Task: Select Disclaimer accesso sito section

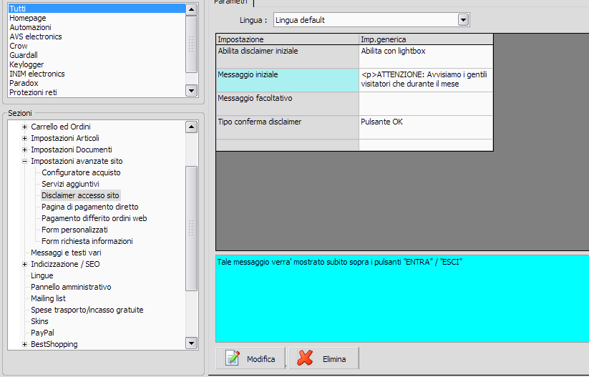Action: 80,195
